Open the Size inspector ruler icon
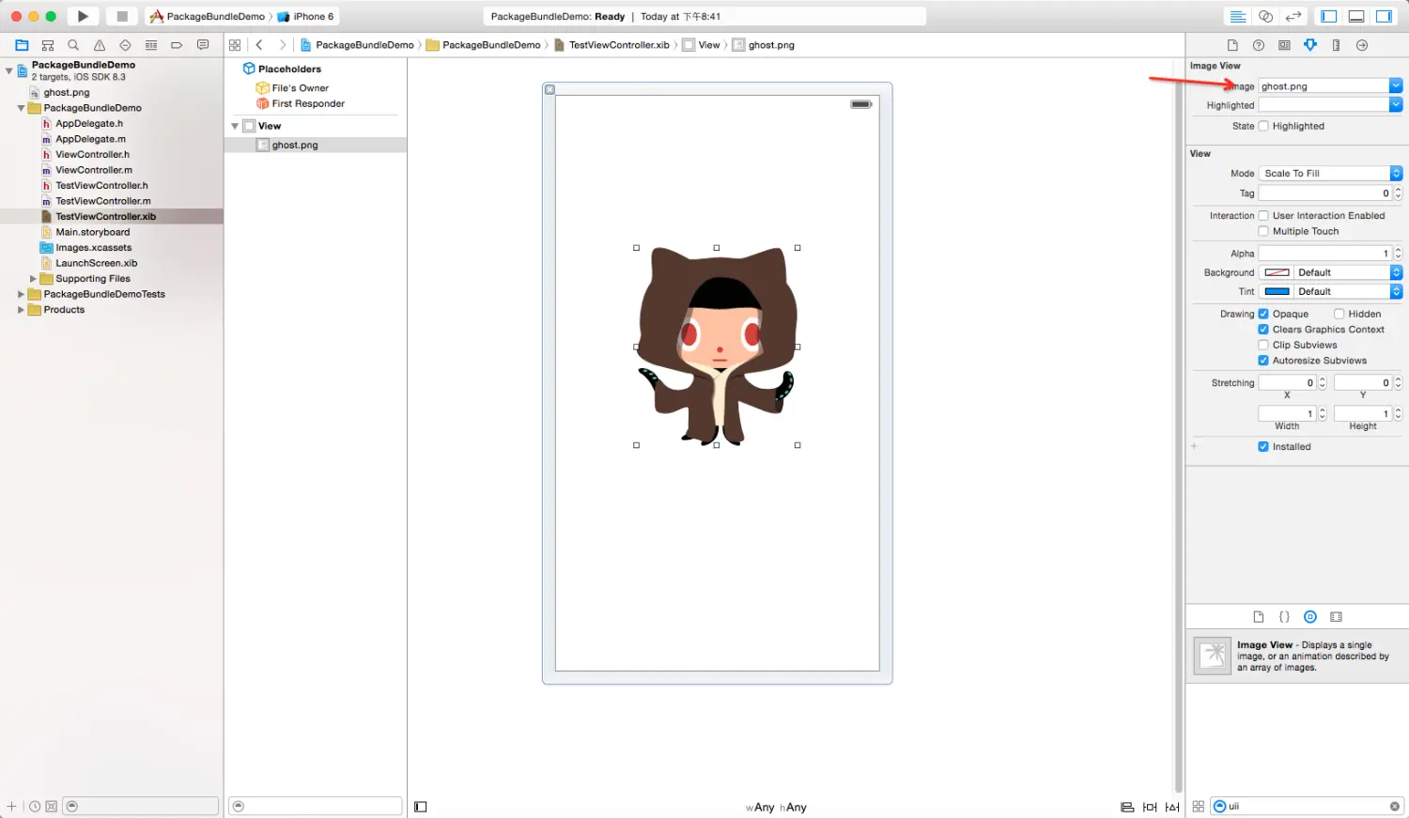The height and width of the screenshot is (818, 1409). (x=1336, y=45)
